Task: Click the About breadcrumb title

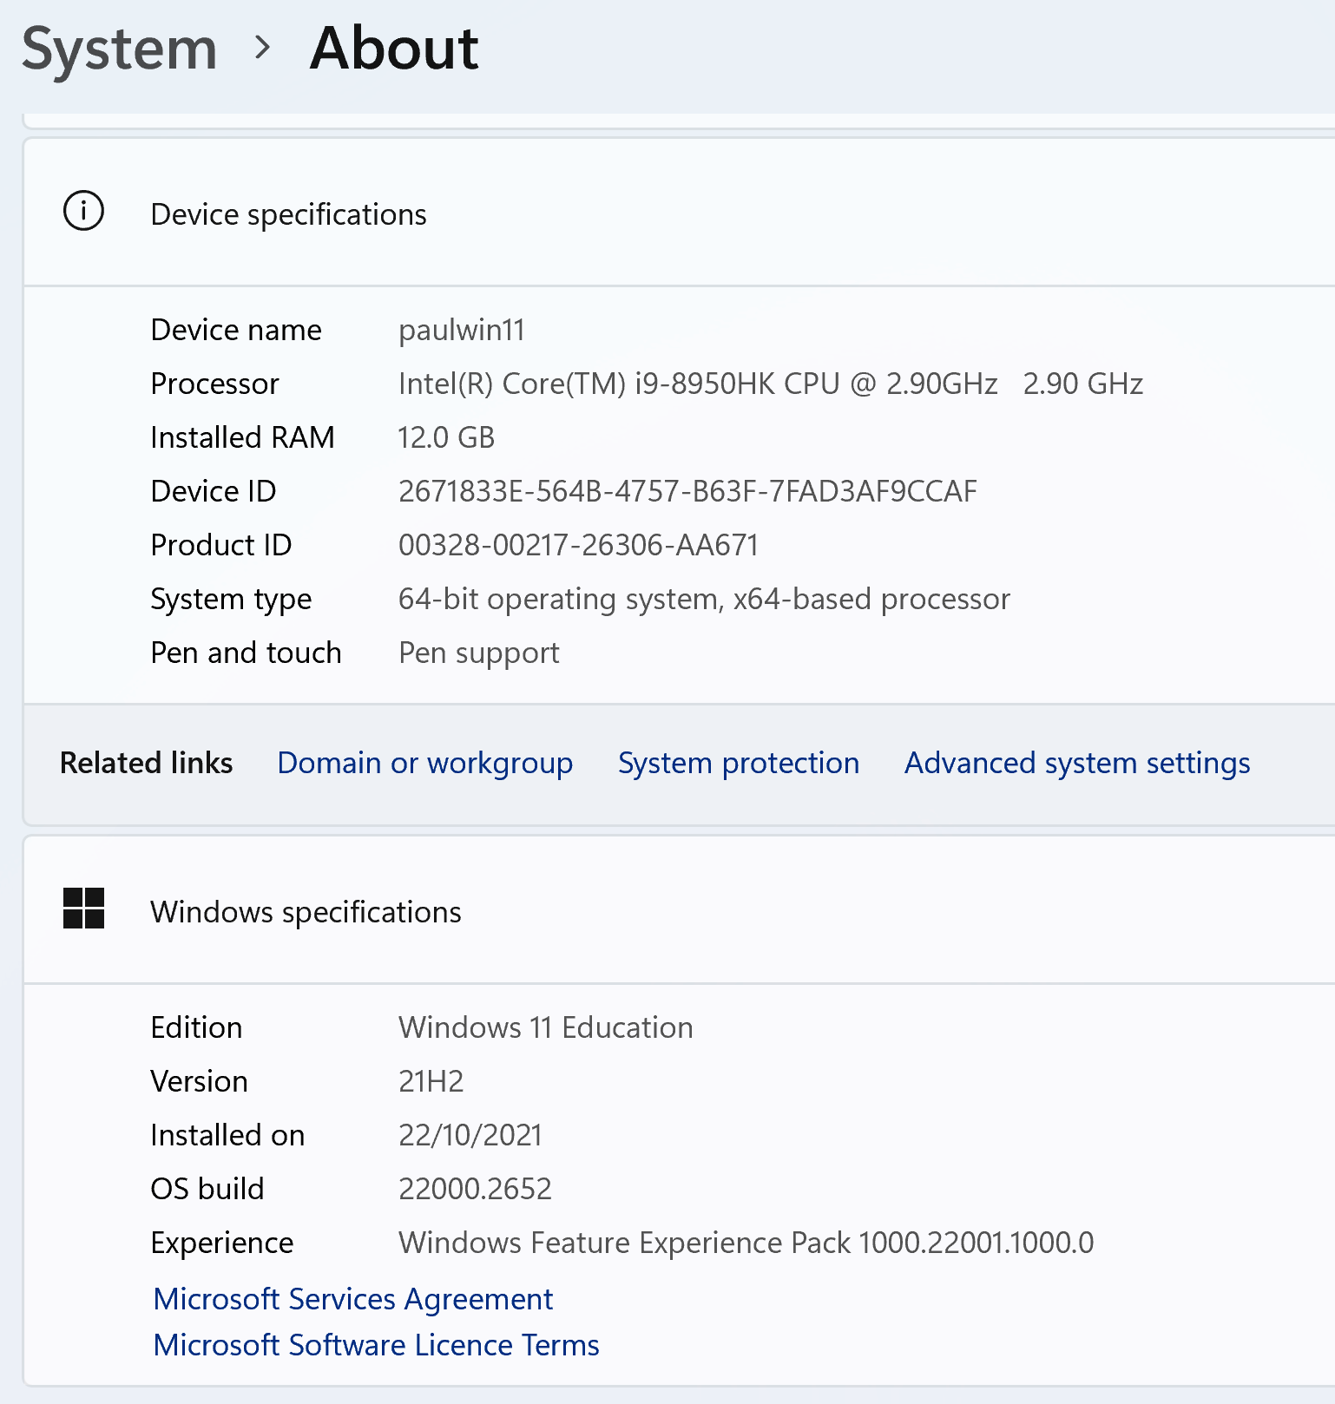Action: click(394, 48)
